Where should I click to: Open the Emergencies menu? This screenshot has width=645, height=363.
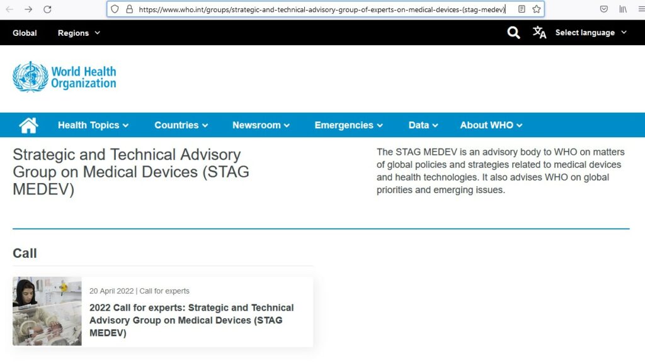(x=348, y=125)
